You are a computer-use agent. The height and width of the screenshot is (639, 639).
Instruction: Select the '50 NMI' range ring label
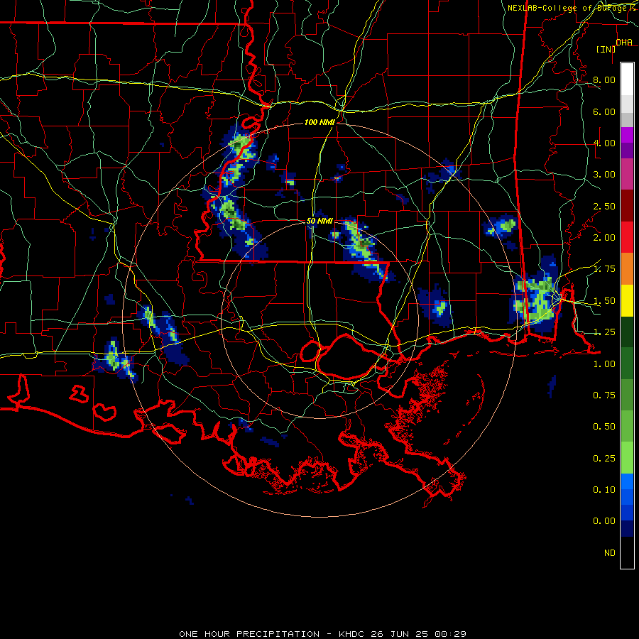point(320,221)
